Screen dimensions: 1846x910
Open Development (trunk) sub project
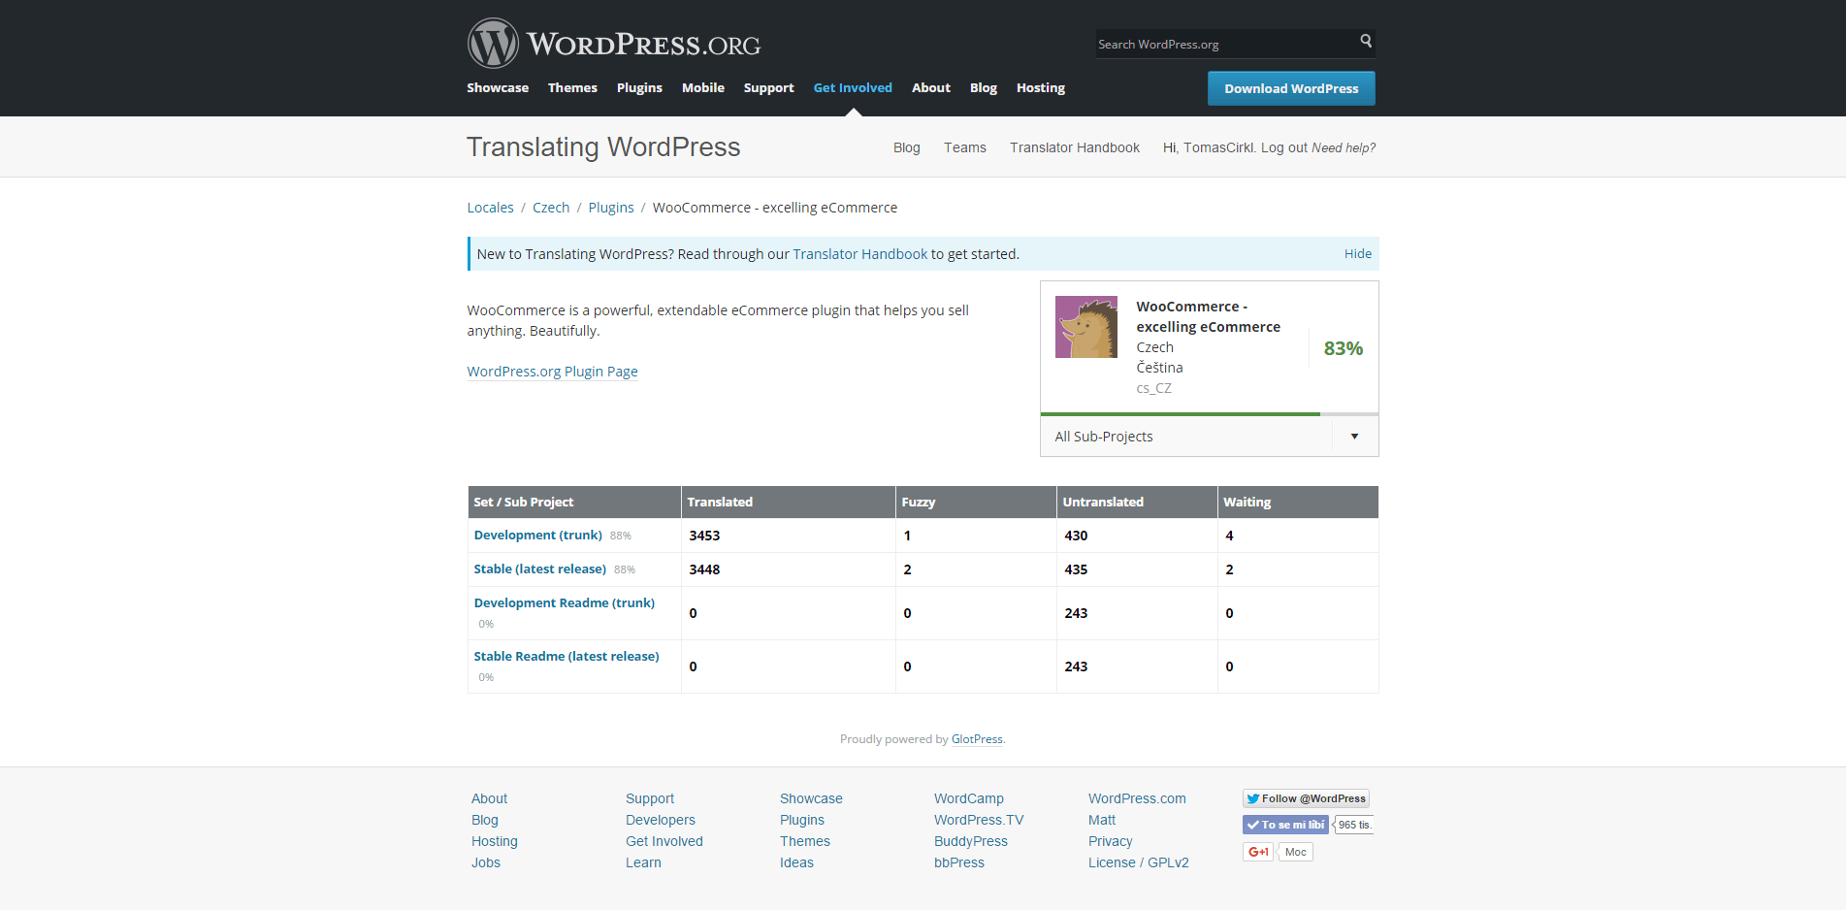point(538,535)
